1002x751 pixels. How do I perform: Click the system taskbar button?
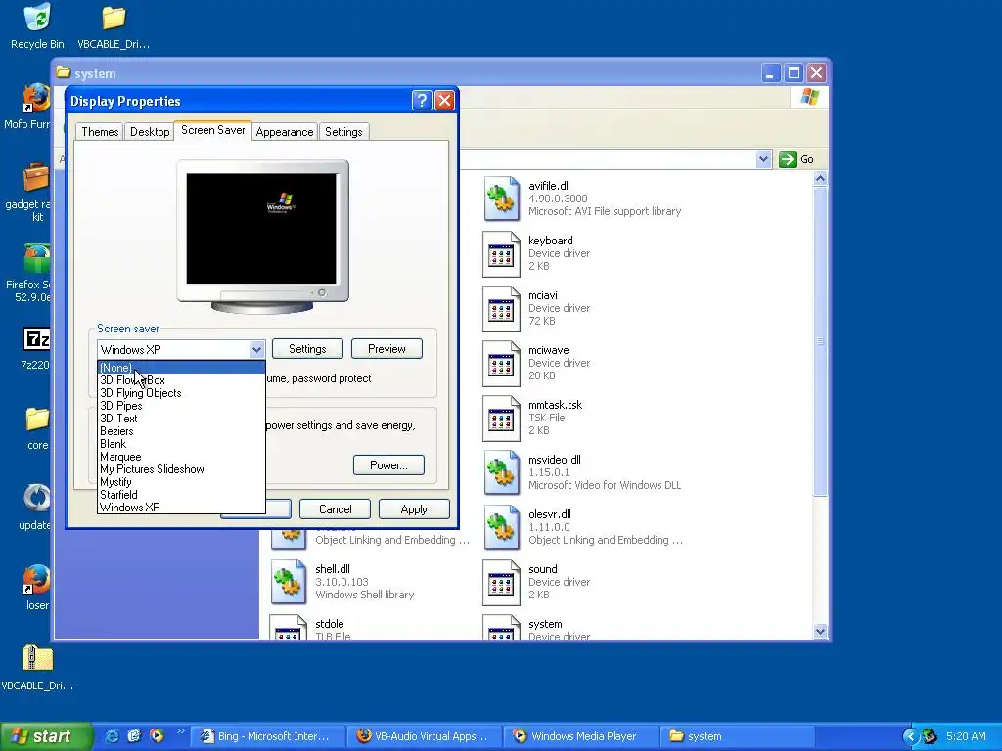click(739, 736)
